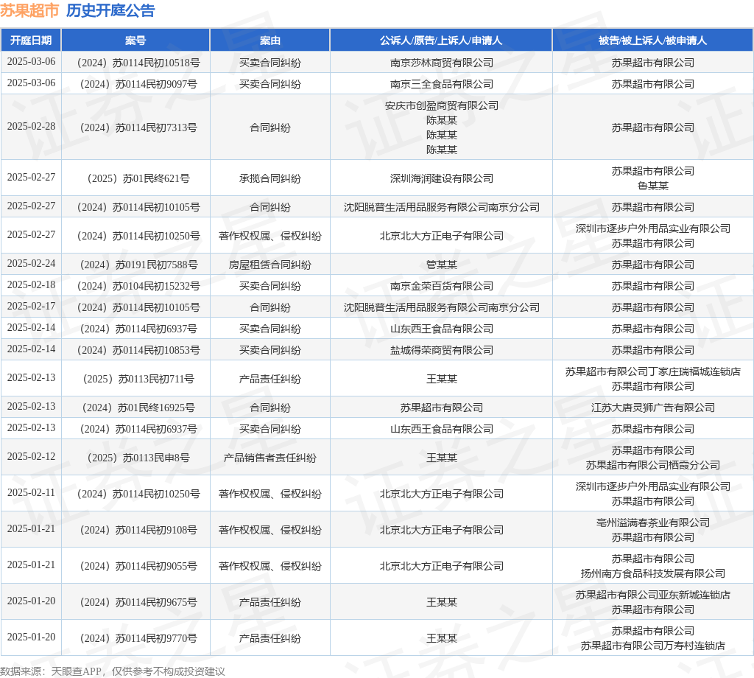Click case number (2024)苏01民终16925号
This screenshot has height=678, width=754.
click(138, 408)
